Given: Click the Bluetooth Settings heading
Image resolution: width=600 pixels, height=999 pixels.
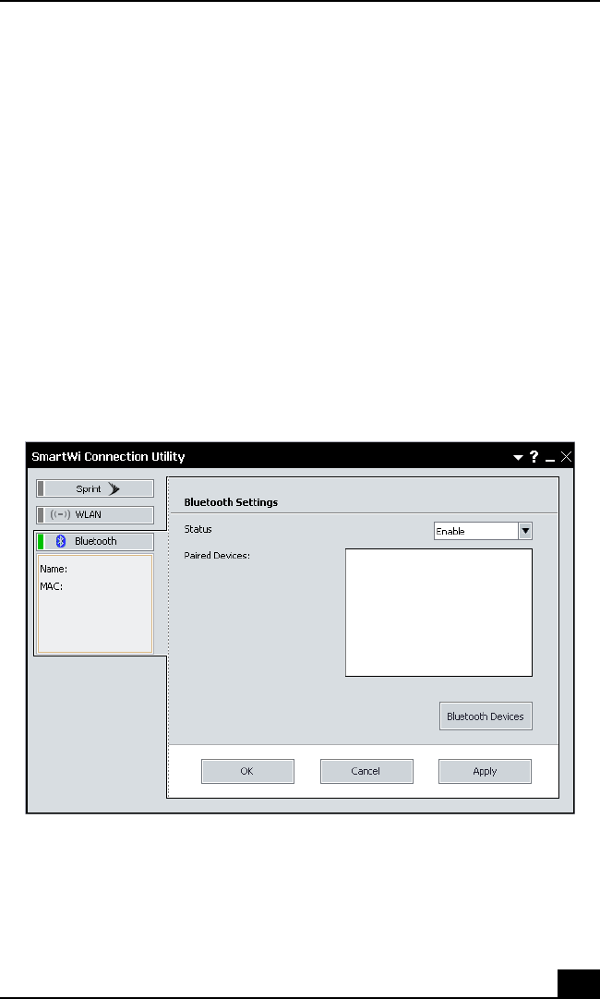Looking at the screenshot, I should pos(231,502).
